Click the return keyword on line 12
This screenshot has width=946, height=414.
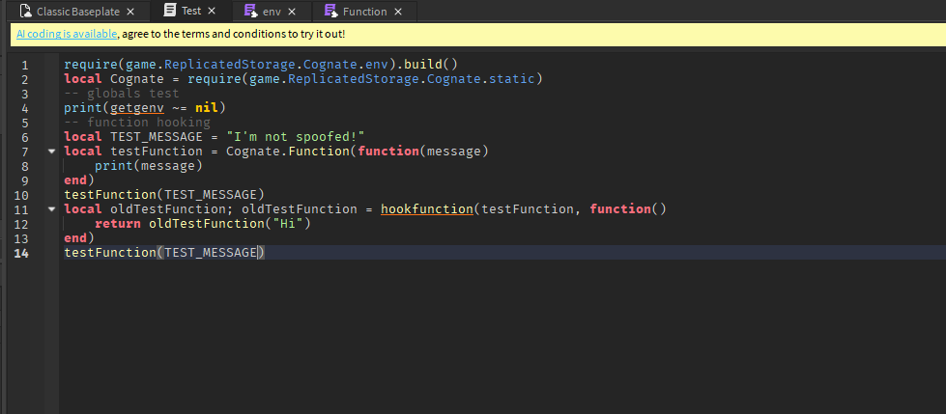[x=118, y=224]
